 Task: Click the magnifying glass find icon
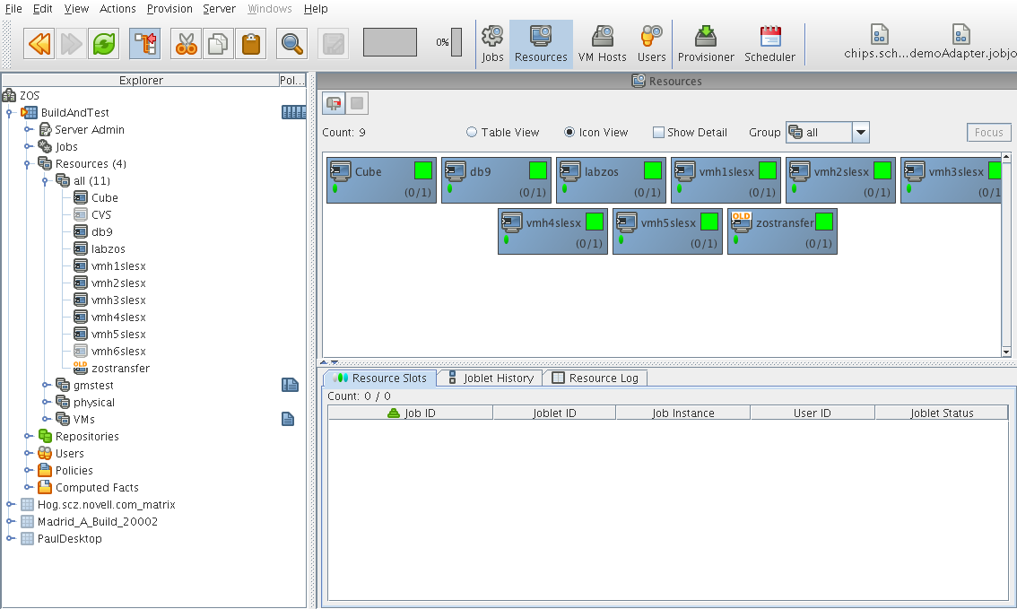[291, 44]
